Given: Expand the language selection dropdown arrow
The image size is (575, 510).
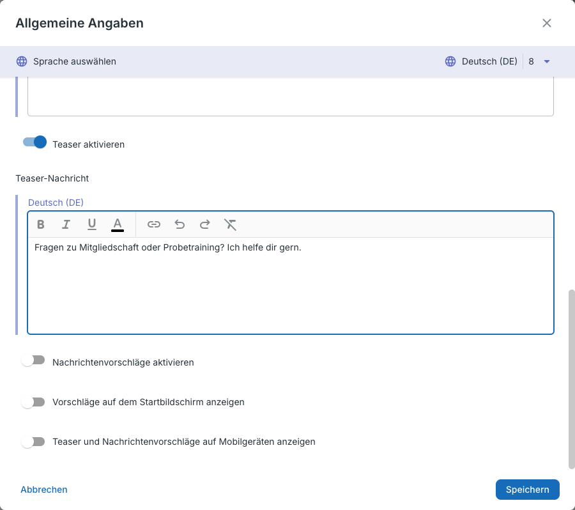Looking at the screenshot, I should coord(547,61).
